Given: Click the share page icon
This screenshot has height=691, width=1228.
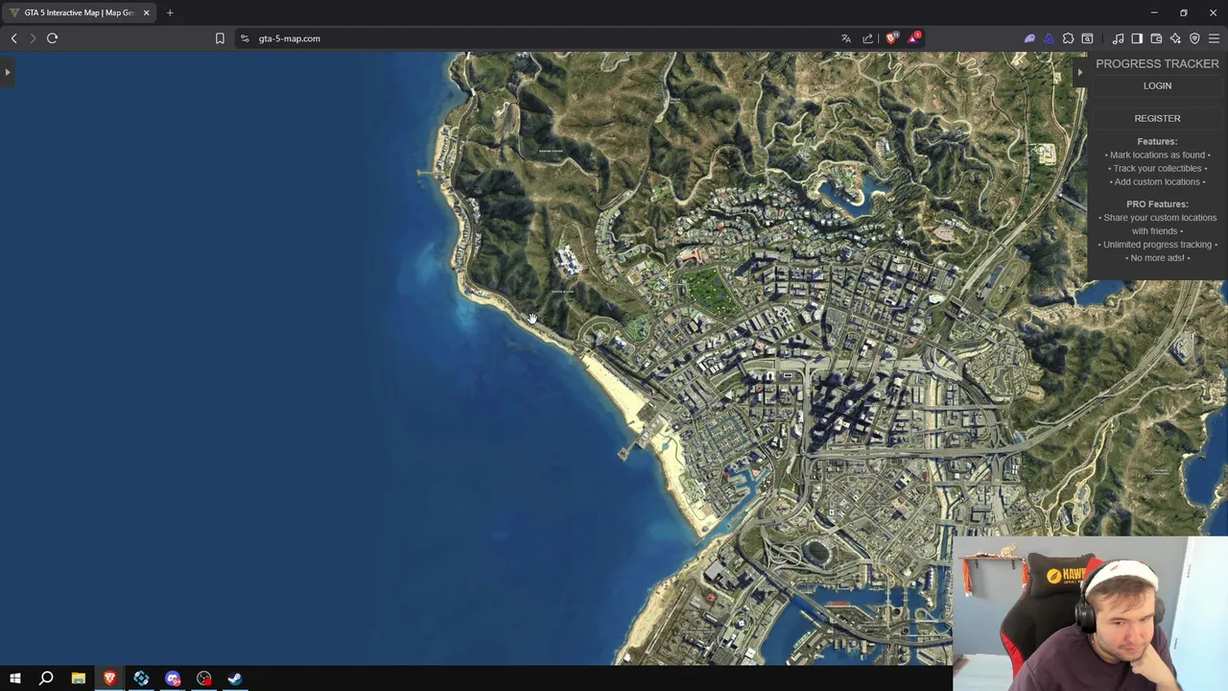Looking at the screenshot, I should click(868, 38).
